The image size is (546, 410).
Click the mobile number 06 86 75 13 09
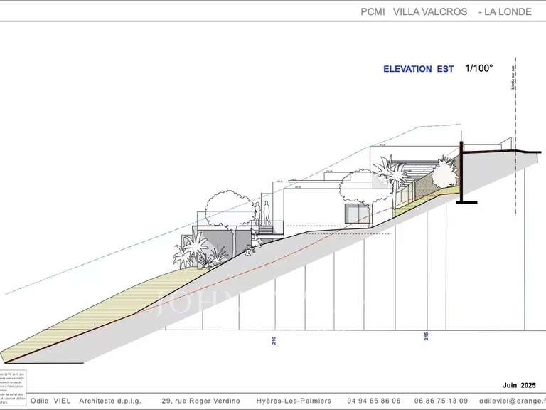441,401
